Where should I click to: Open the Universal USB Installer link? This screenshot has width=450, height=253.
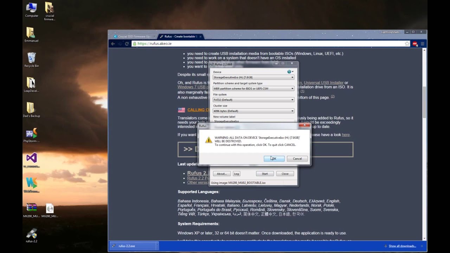324,83
